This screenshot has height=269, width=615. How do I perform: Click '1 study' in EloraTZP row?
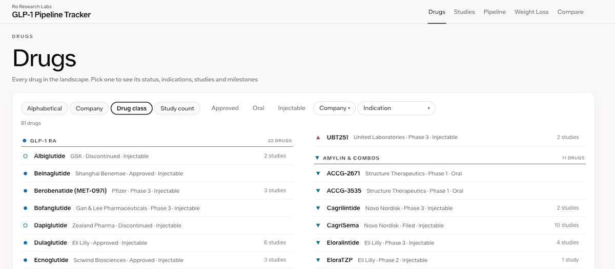click(x=570, y=260)
